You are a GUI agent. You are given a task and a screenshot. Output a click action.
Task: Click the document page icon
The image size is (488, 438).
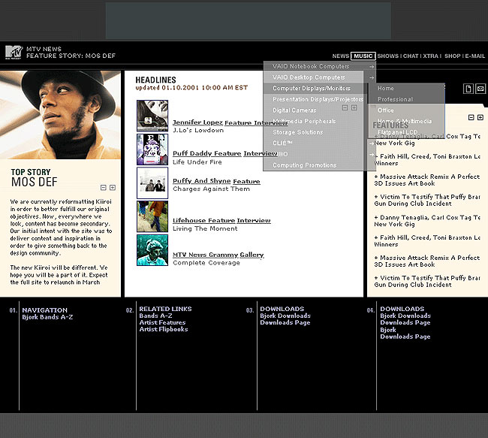tap(468, 89)
